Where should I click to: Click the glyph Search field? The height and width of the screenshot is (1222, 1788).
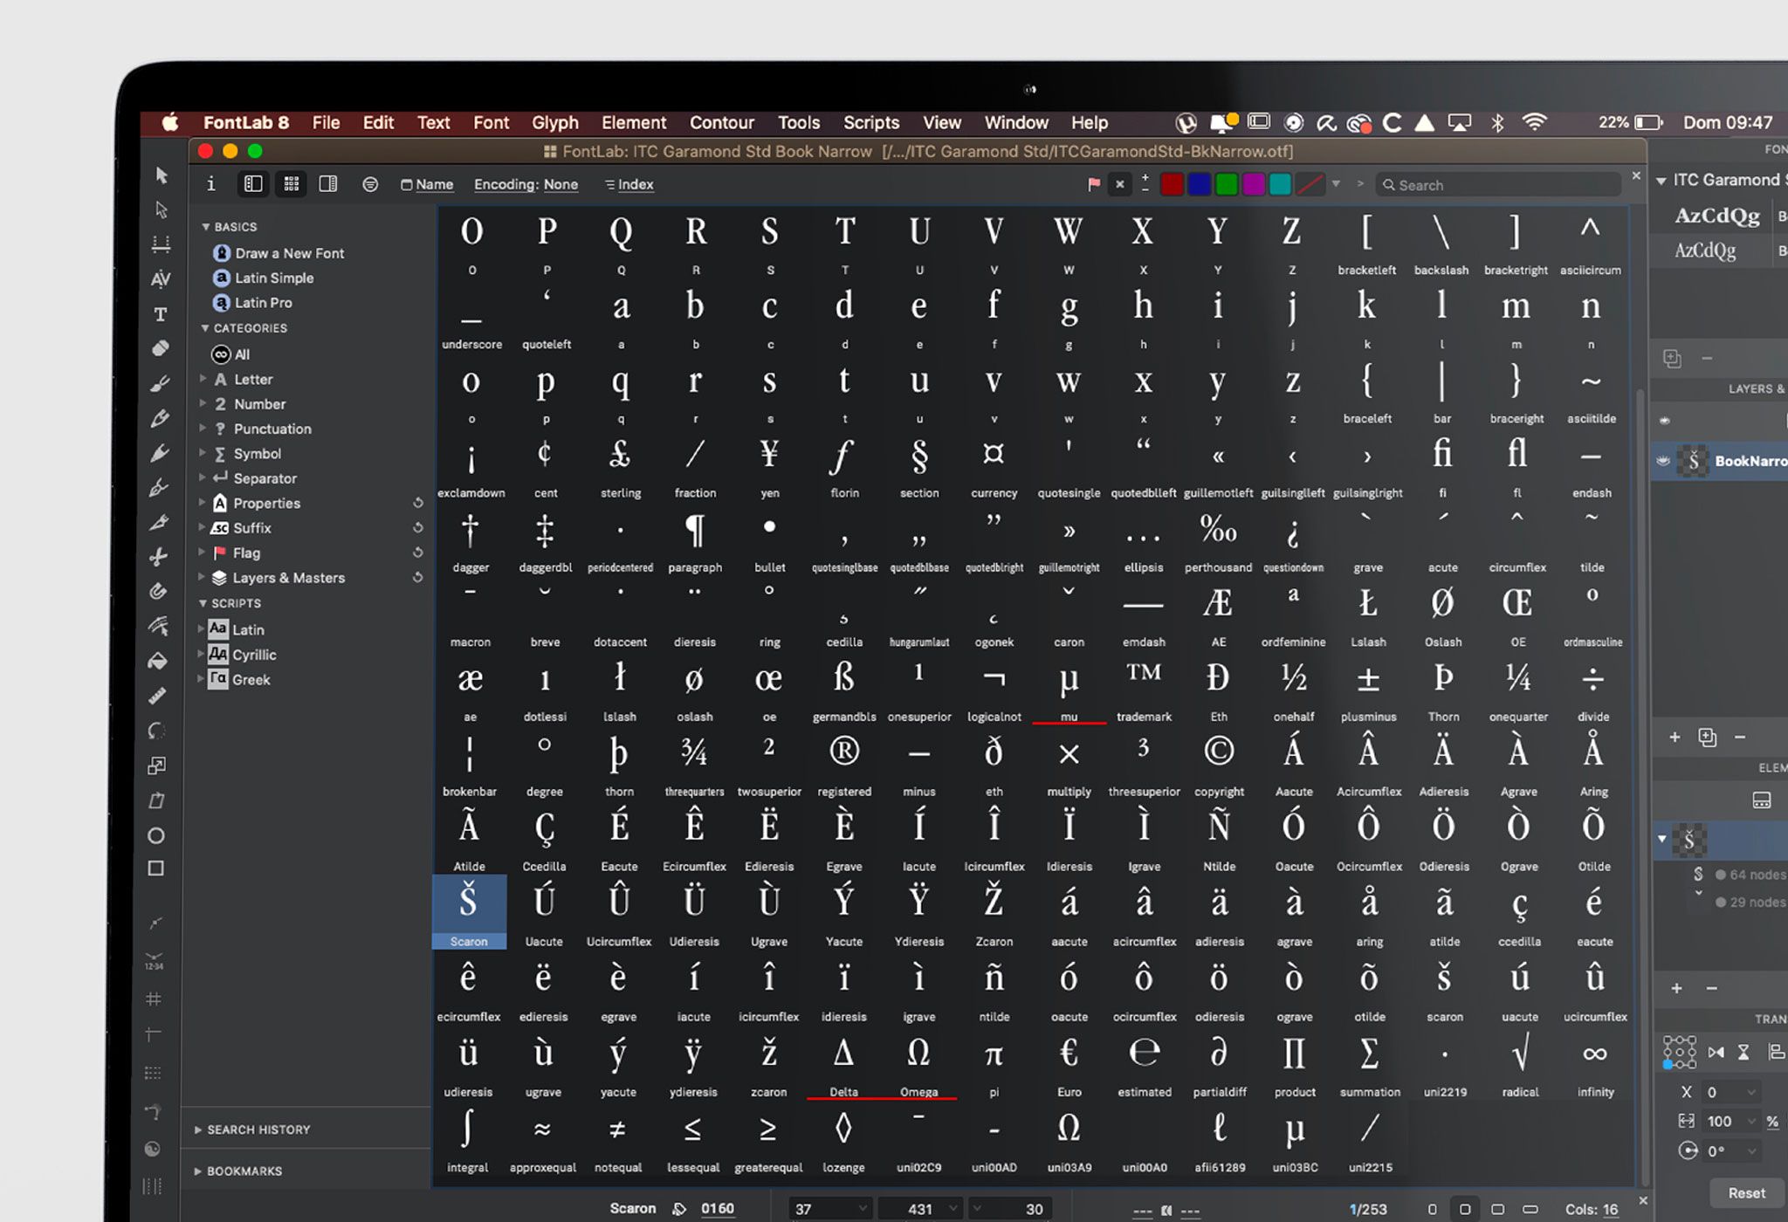coord(1498,185)
